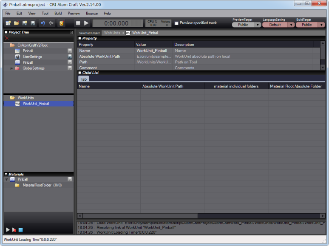Click the redo arrow in toolbar
The image size is (329, 246).
tap(51, 23)
